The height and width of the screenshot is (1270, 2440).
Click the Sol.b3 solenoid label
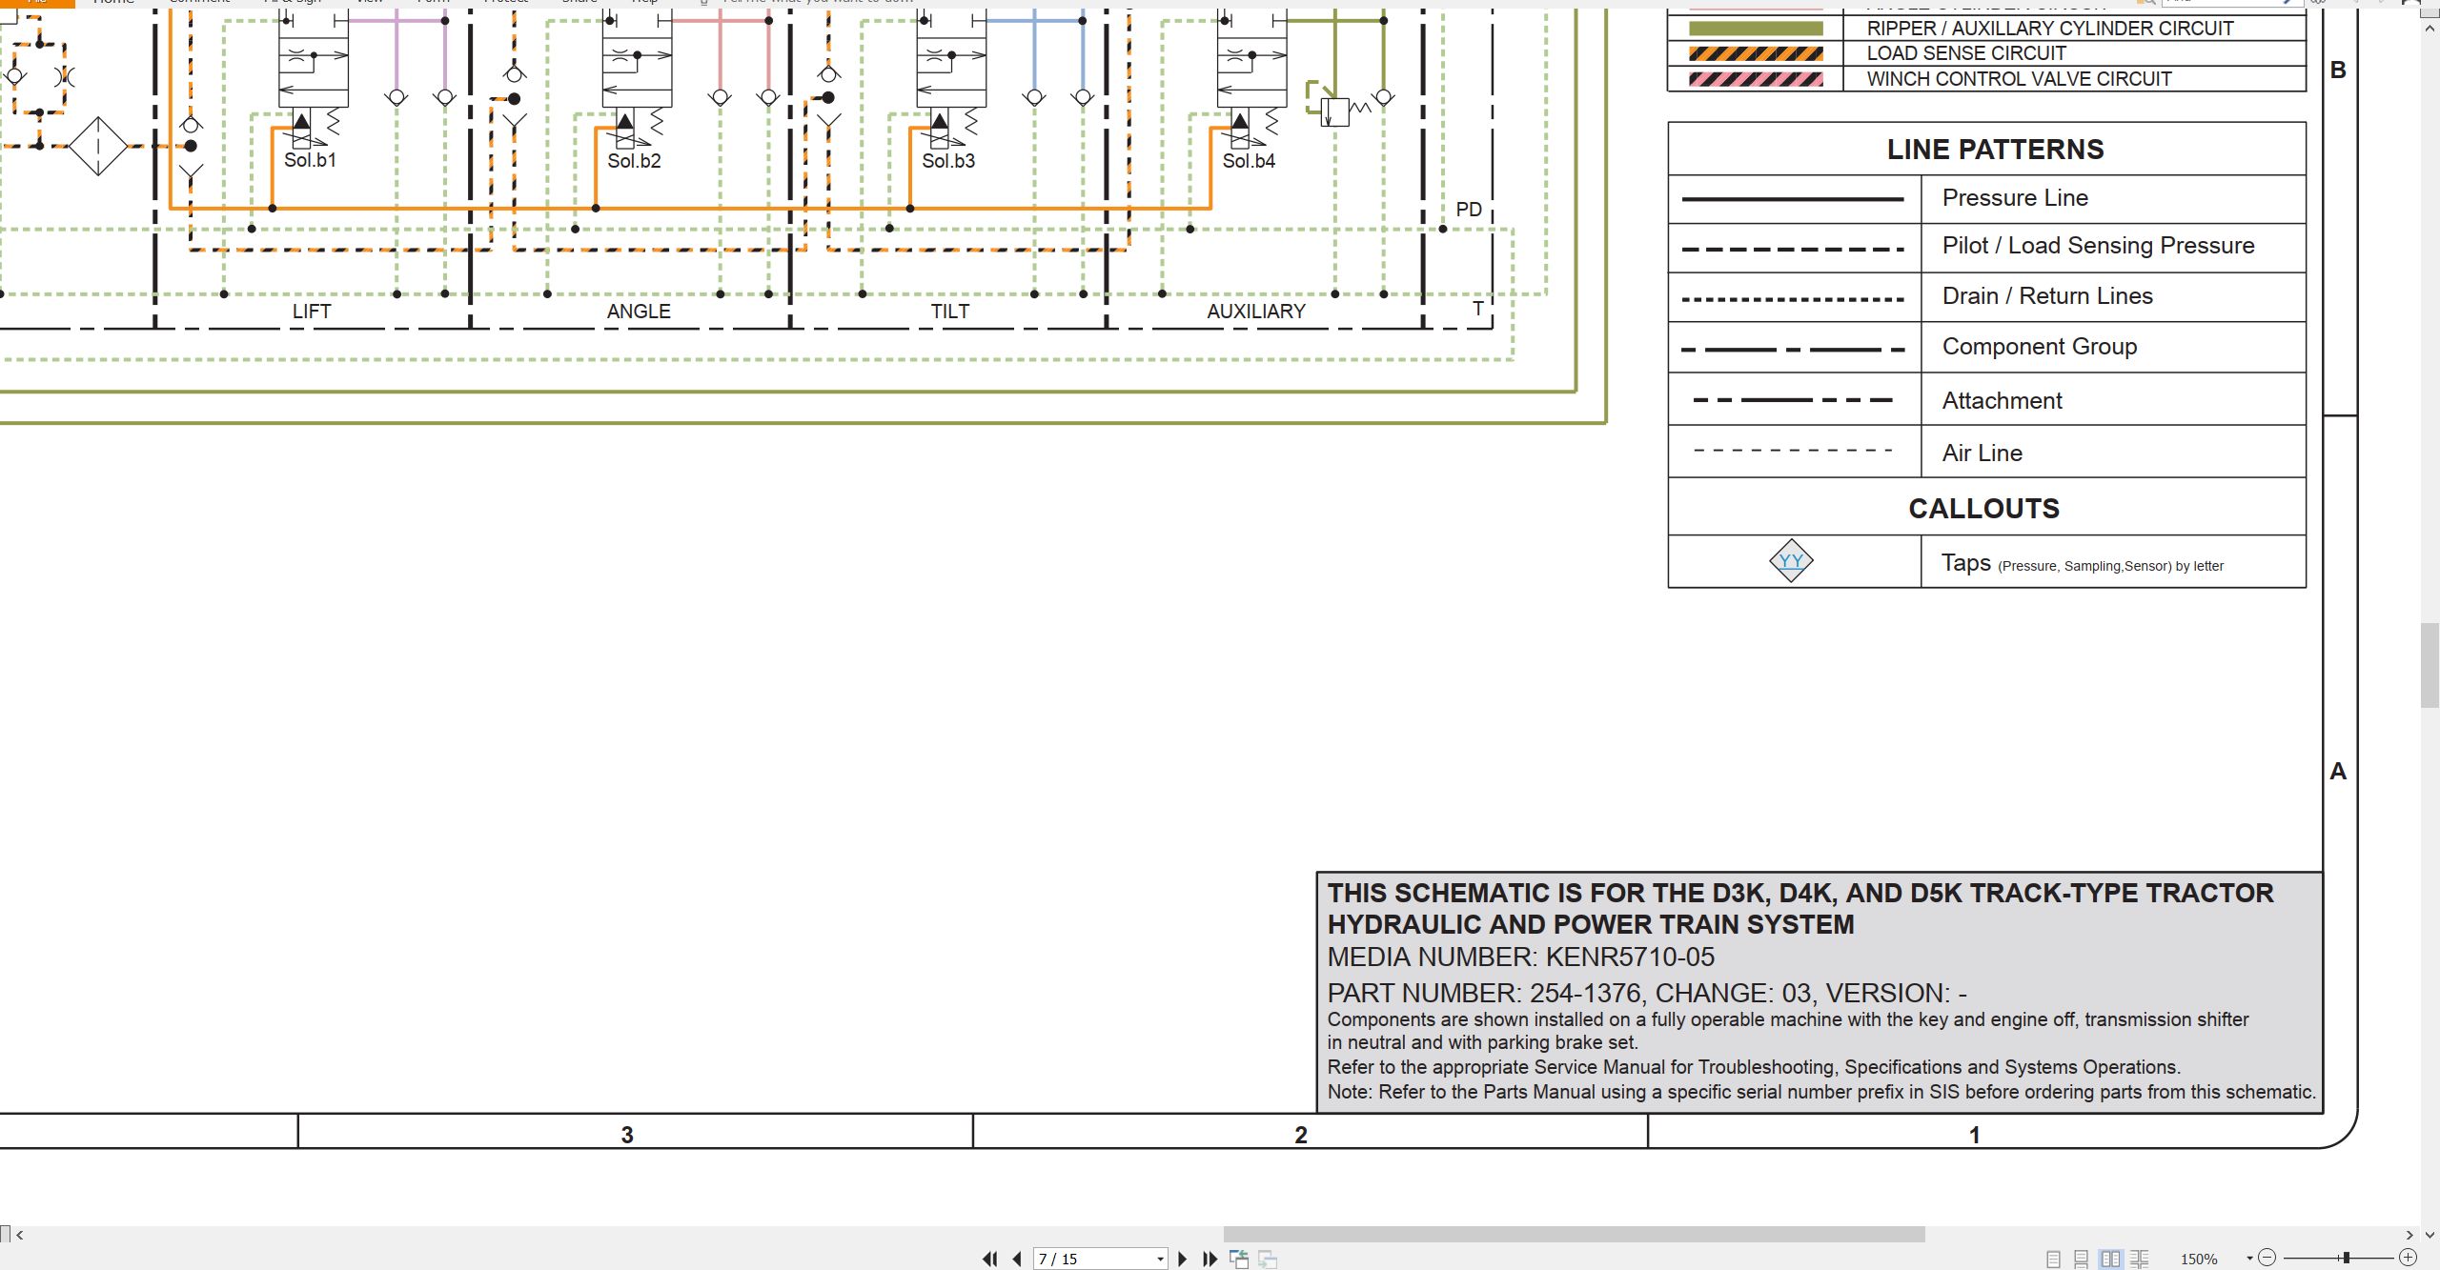948,161
